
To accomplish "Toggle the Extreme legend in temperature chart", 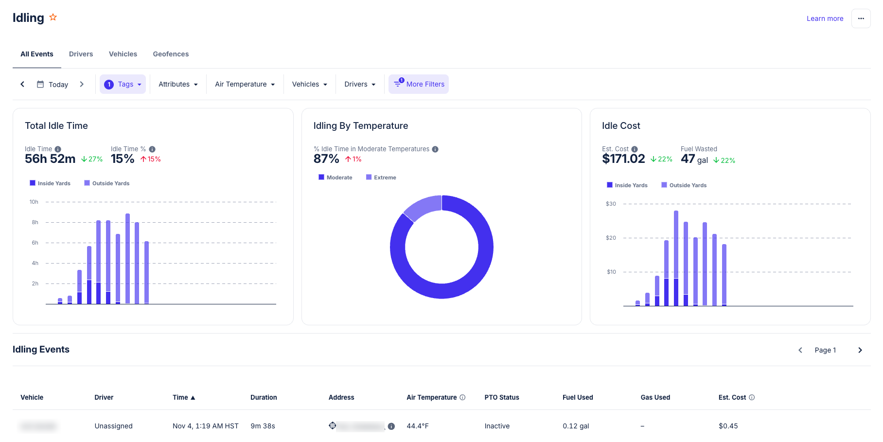I will tap(381, 177).
